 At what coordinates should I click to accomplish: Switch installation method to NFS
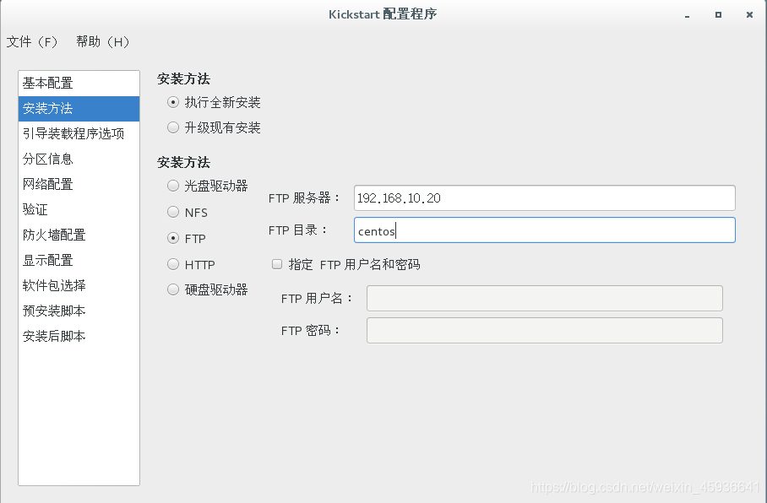point(172,212)
